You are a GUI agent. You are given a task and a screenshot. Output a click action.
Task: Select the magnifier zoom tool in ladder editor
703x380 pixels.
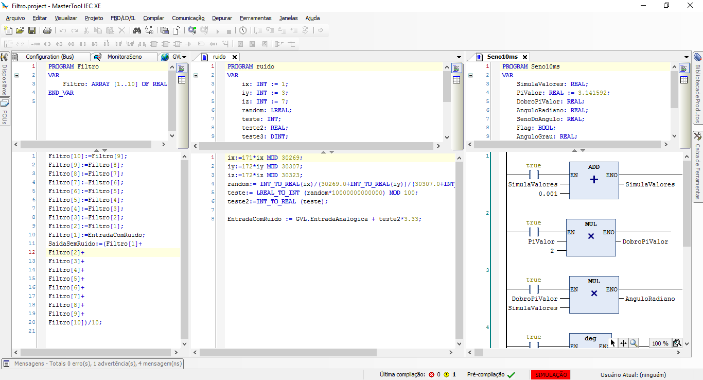click(x=634, y=343)
